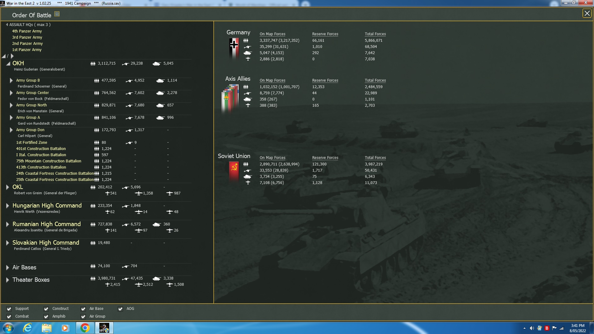594x334 pixels.
Task: Open the War in the East taskbar icon
Action: (104, 328)
